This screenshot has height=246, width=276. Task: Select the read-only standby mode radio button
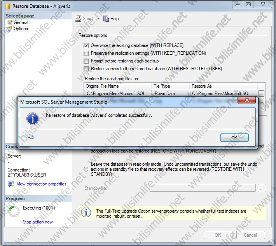(86, 169)
